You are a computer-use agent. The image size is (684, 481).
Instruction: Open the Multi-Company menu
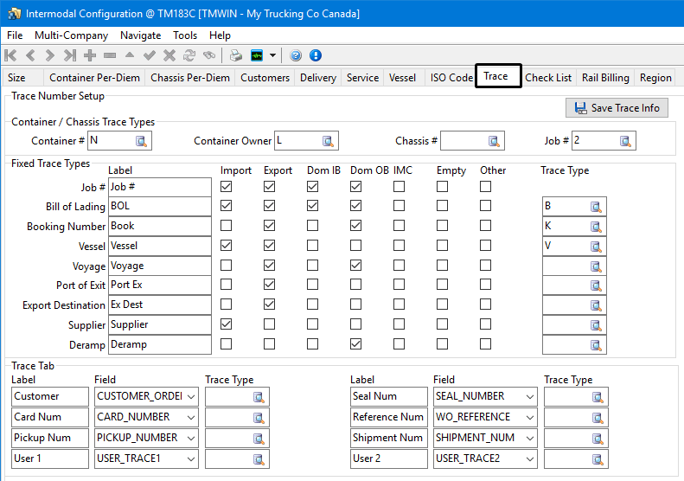coord(71,35)
